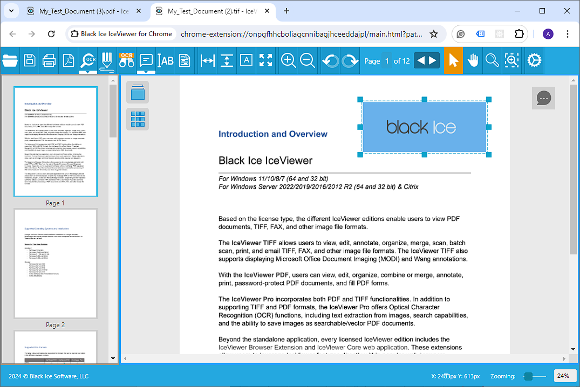This screenshot has height=387, width=580.
Task: Select the pencil annotation tool
Action: [x=107, y=60]
